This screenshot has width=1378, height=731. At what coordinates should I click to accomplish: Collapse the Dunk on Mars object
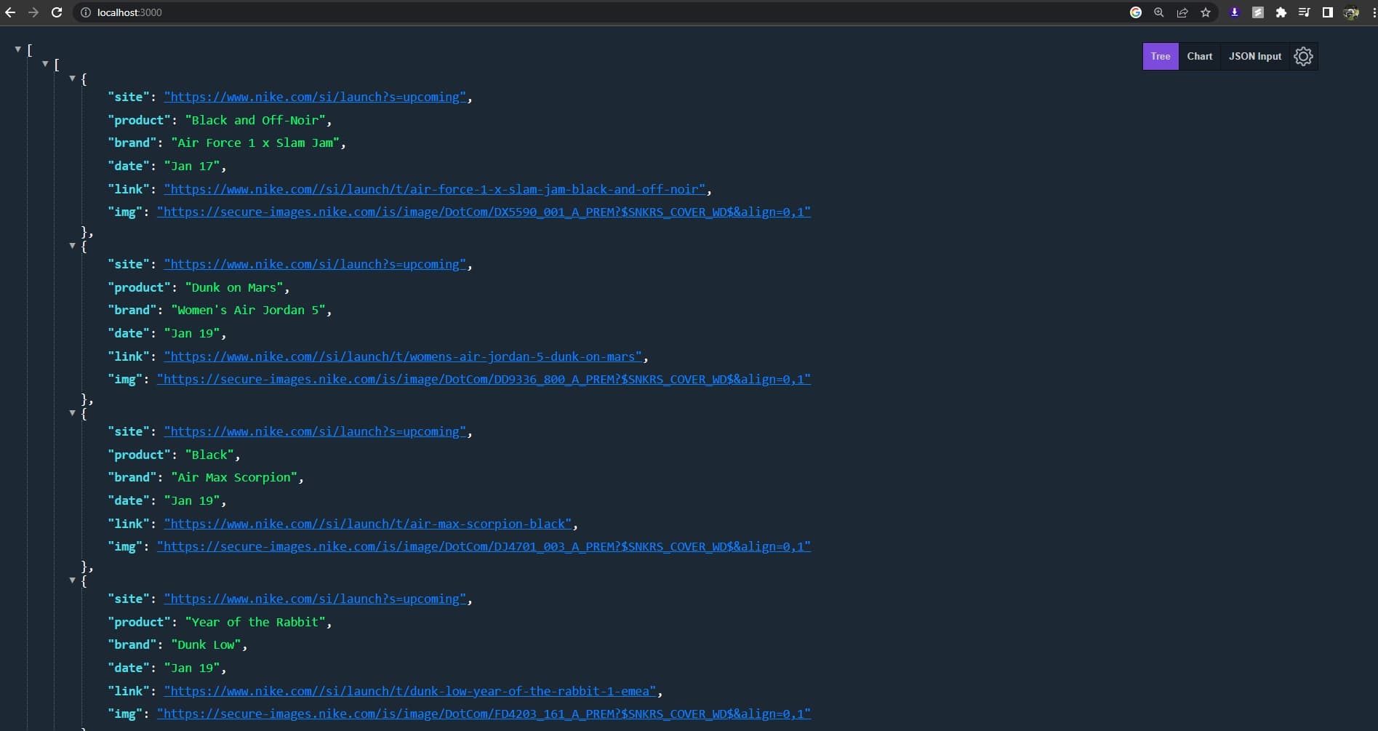(72, 246)
